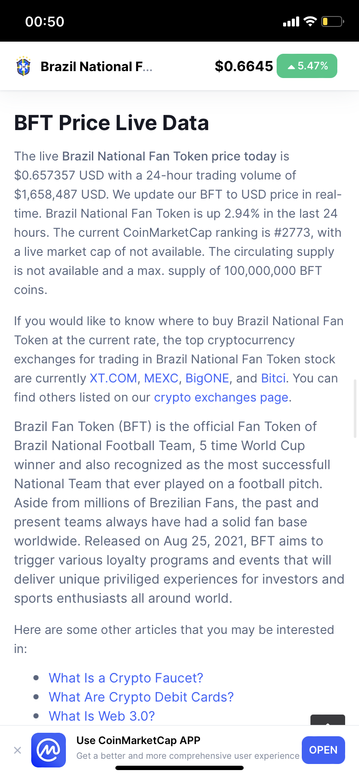The width and height of the screenshot is (359, 777).
Task: Tap the $0.6645 price in header
Action: [x=244, y=66]
